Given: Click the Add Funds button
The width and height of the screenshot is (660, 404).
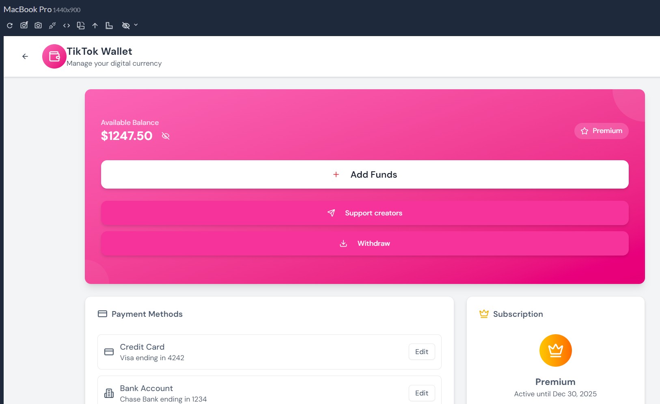Looking at the screenshot, I should pyautogui.click(x=365, y=174).
